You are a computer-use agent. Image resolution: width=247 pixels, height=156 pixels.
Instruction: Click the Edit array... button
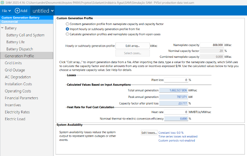132,46
